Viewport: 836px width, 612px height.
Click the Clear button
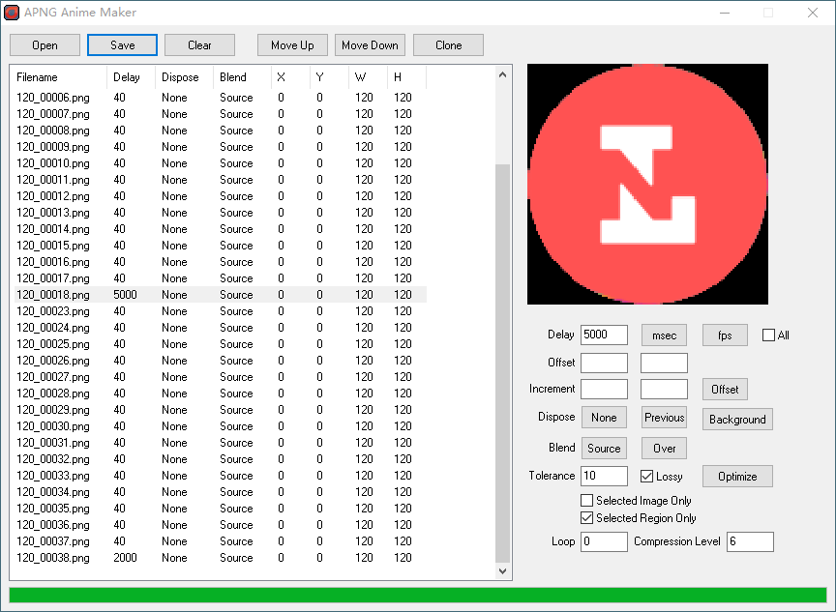click(199, 45)
